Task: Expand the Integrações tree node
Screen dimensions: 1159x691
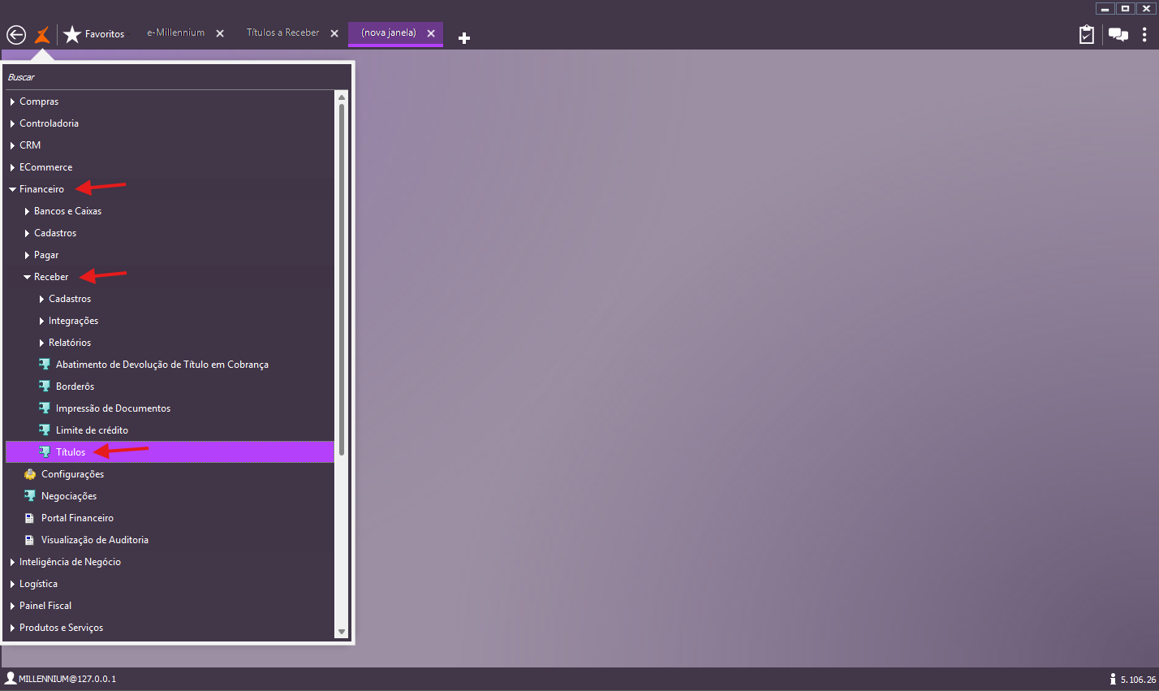Action: click(41, 321)
